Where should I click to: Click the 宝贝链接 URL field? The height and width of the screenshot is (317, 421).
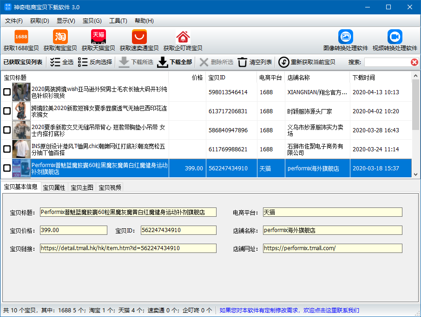[x=128, y=248]
